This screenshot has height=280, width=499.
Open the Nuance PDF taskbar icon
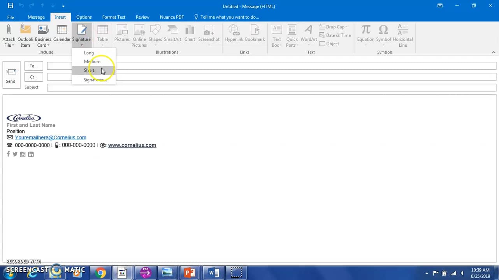(145, 273)
